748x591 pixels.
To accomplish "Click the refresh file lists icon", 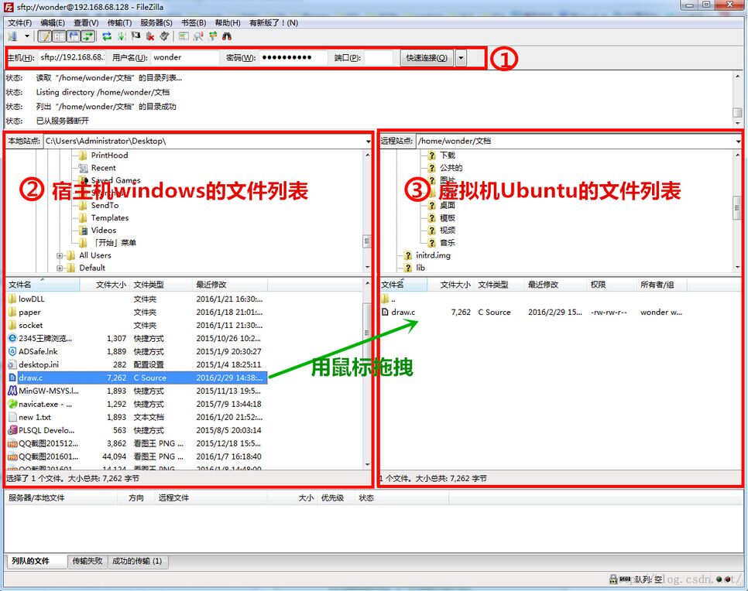I will [x=107, y=36].
